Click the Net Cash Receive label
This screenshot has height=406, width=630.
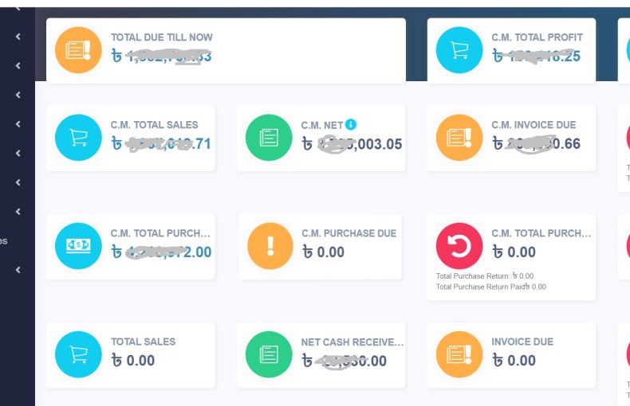[x=352, y=342]
